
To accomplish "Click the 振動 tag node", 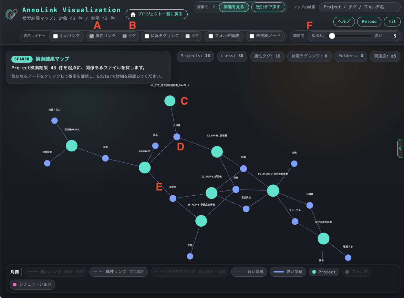I will [x=243, y=169].
